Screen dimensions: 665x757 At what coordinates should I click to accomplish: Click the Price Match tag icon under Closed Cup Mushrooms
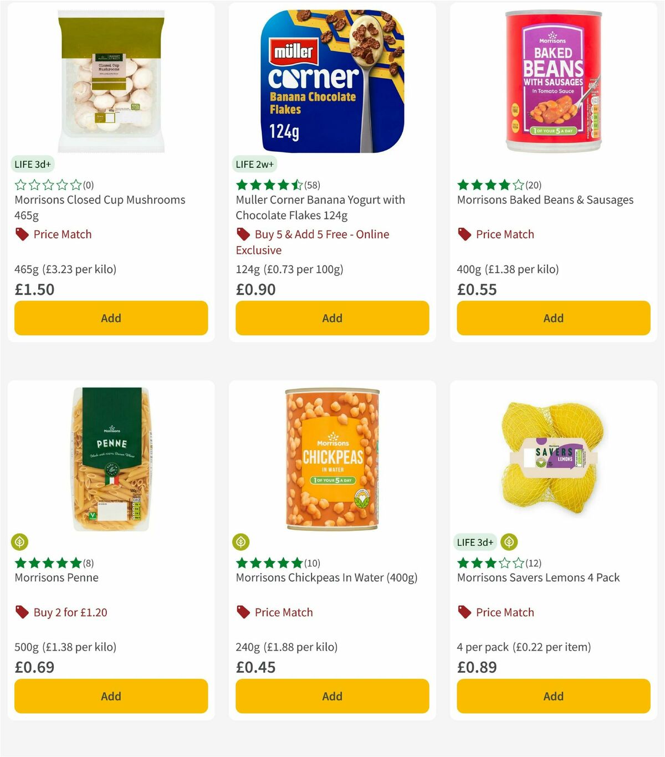pos(21,234)
